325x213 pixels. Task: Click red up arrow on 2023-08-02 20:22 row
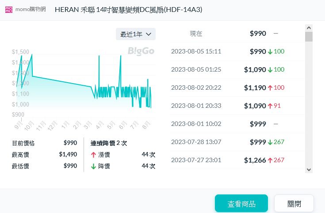point(270,88)
